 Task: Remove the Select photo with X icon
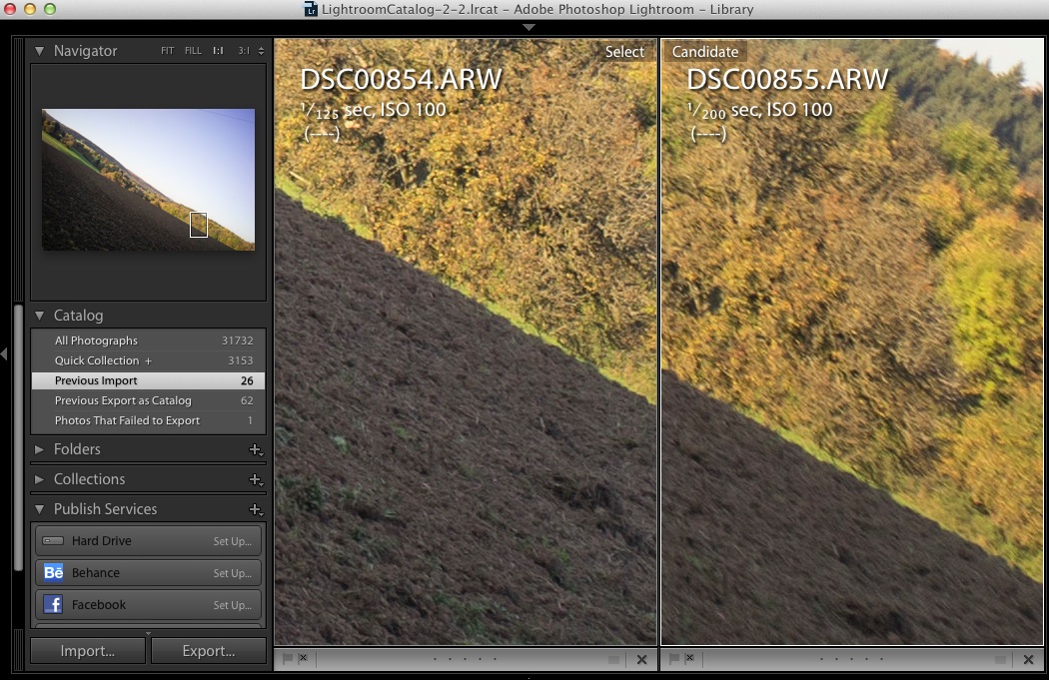pyautogui.click(x=641, y=659)
